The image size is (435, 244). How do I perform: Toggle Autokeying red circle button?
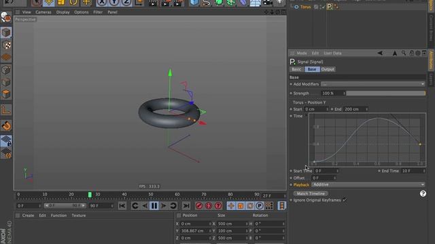209,205
